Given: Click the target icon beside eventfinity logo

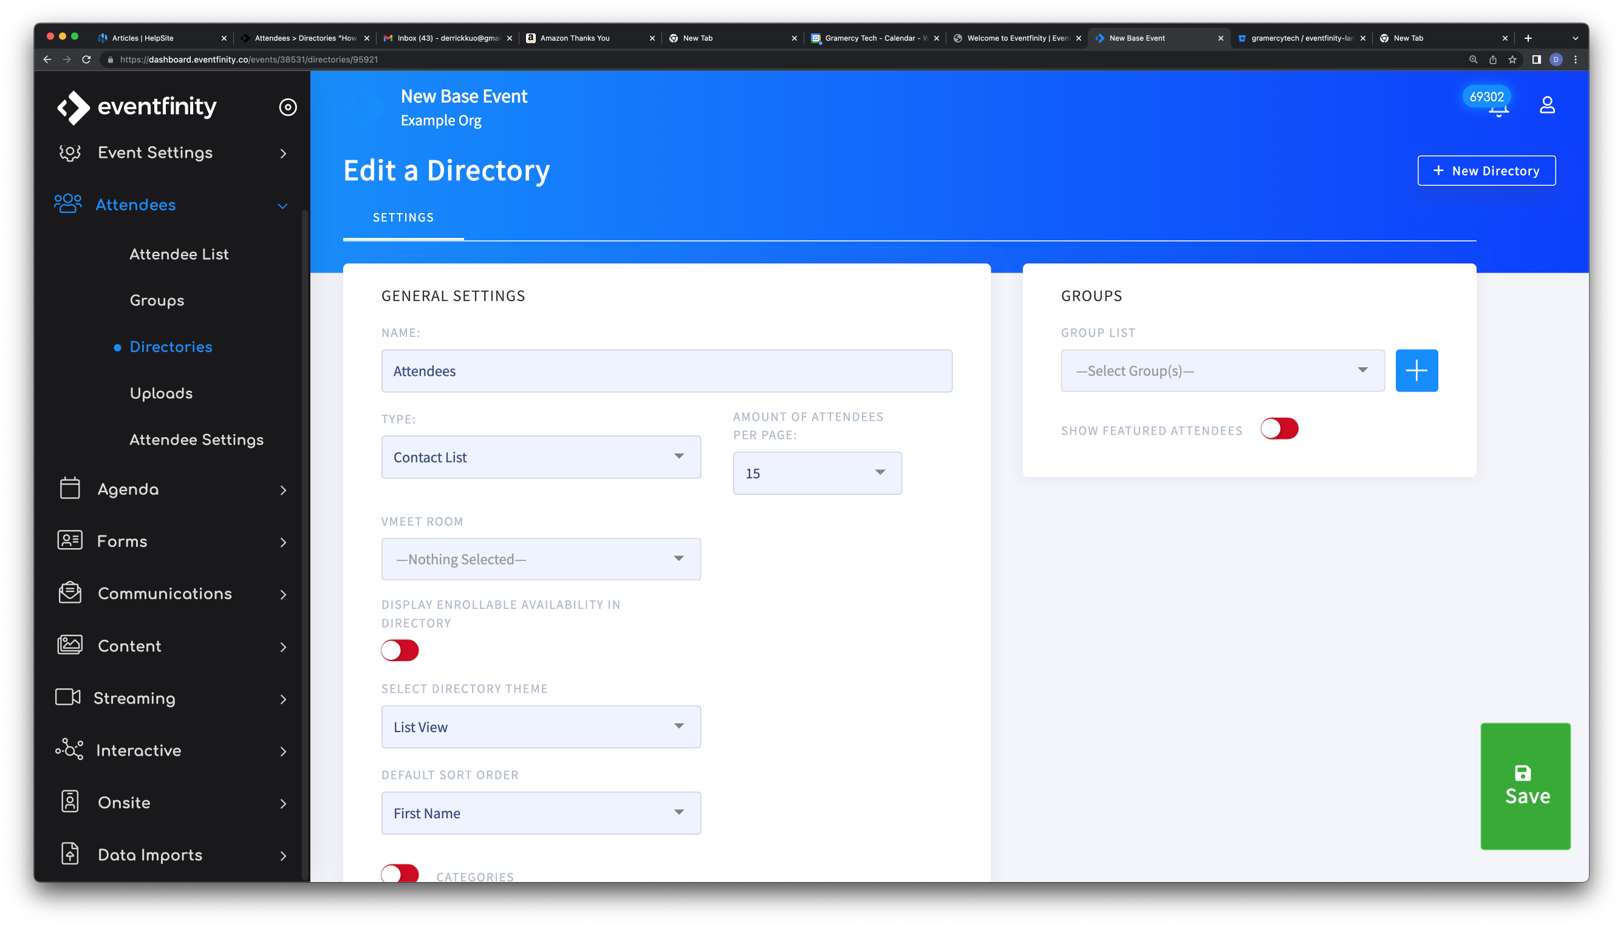Looking at the screenshot, I should coord(288,107).
